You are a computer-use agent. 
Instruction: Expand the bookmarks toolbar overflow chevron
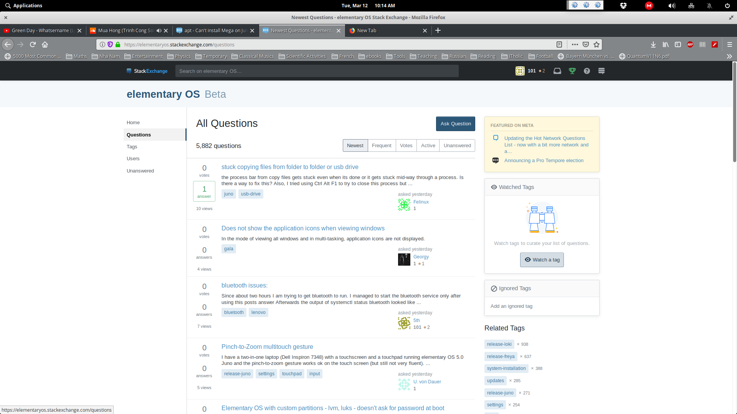[729, 56]
